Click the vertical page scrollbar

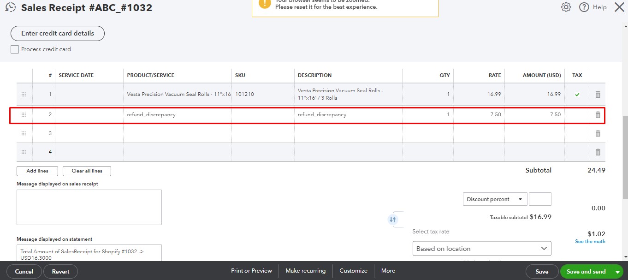tap(625, 157)
